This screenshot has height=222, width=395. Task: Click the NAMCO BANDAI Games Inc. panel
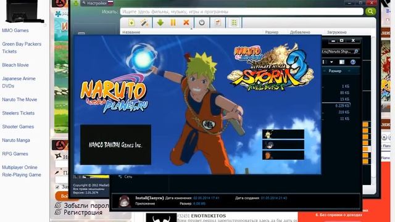click(115, 144)
